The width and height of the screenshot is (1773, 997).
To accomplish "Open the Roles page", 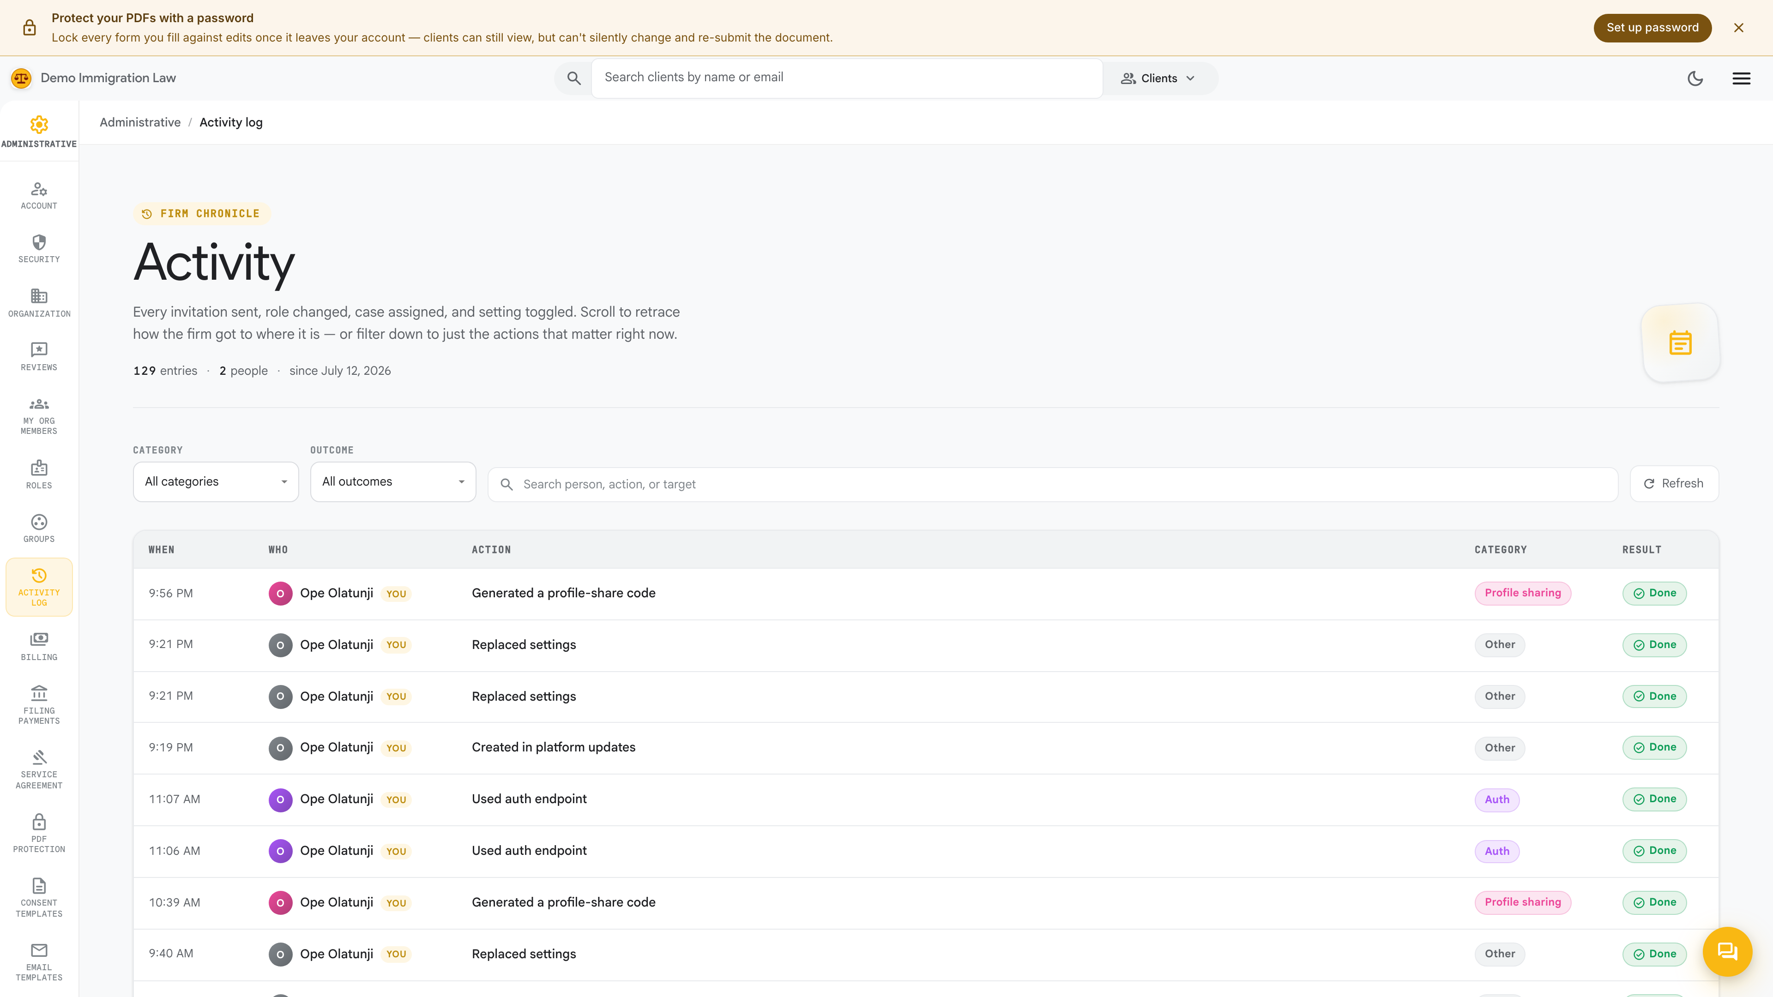I will point(39,475).
